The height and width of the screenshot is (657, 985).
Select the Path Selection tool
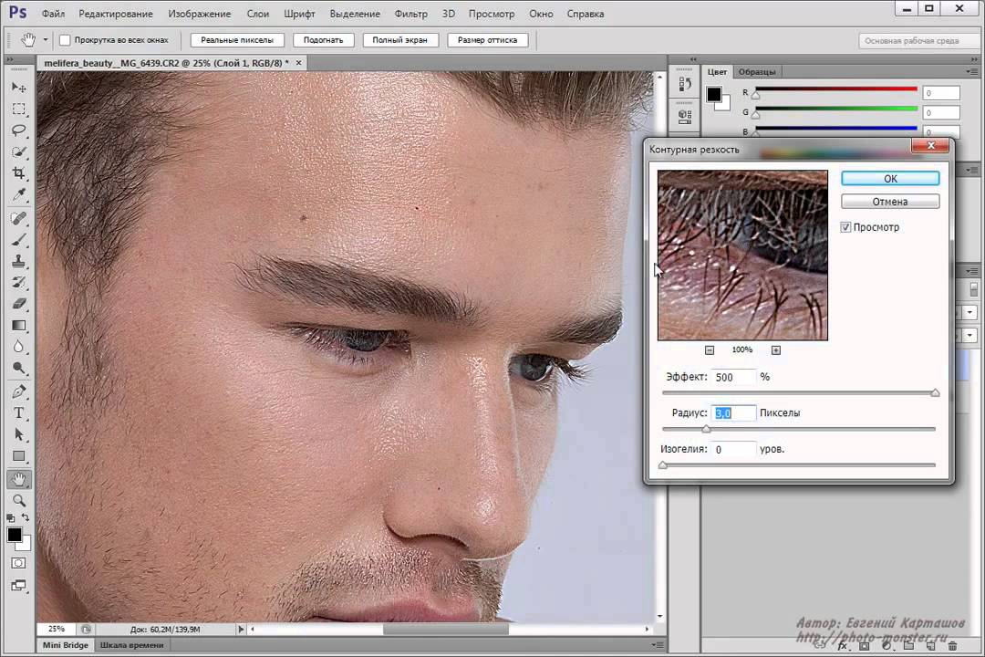click(x=19, y=434)
